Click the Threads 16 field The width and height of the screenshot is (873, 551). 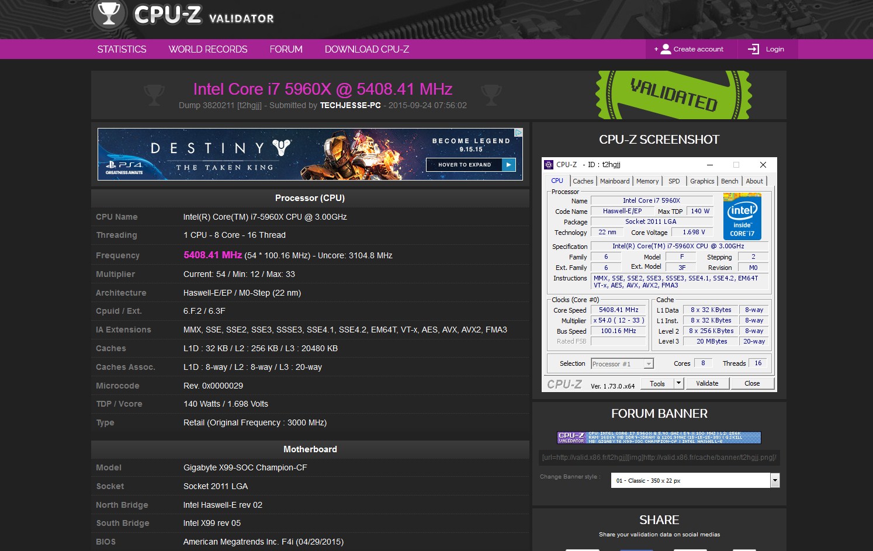[758, 363]
